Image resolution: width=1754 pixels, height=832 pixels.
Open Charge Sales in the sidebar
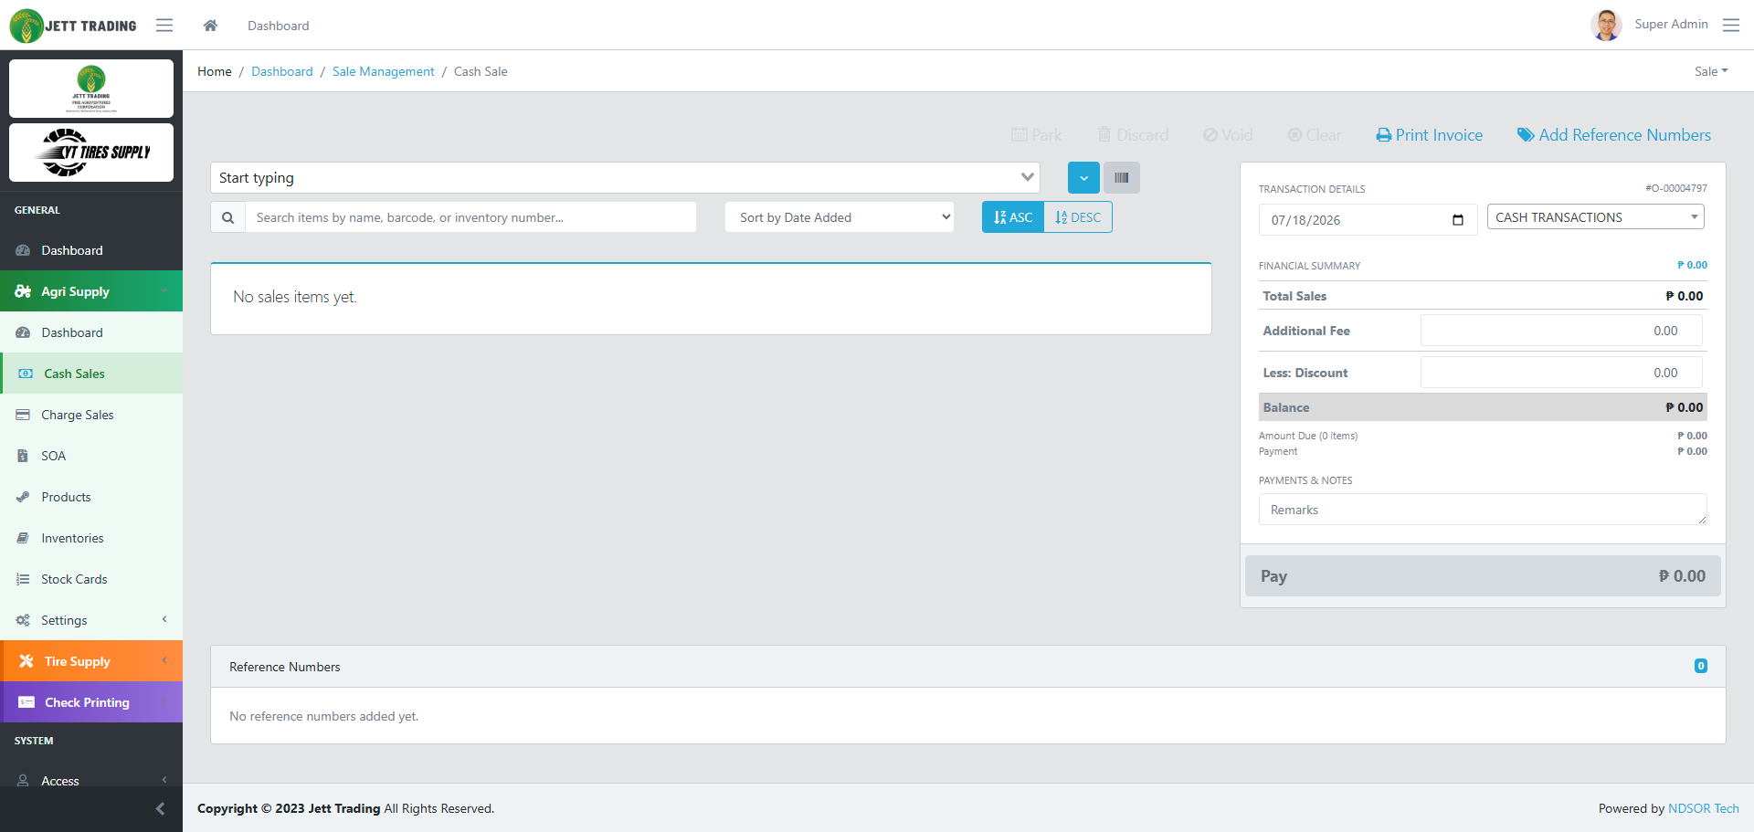91,415
